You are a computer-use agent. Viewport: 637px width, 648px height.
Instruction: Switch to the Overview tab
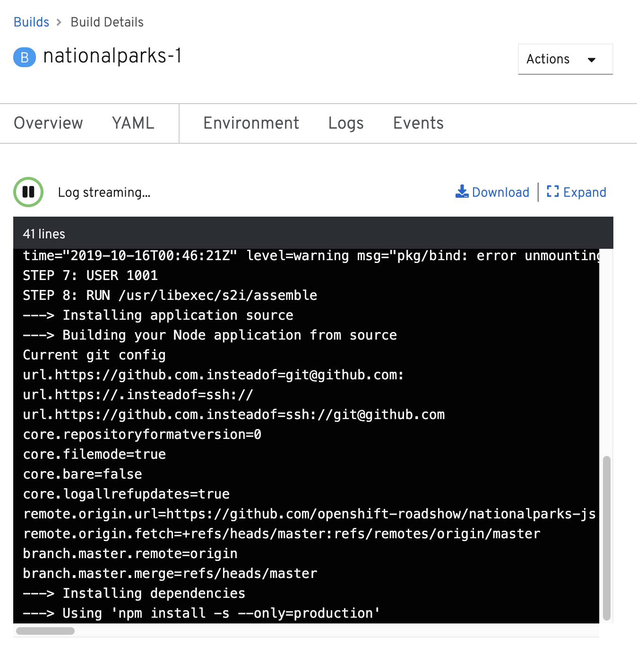[48, 123]
